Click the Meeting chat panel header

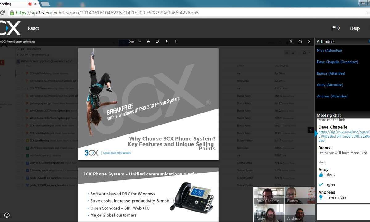[x=329, y=115]
